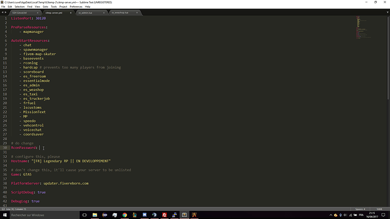Click line number 30 in gutter
This screenshot has width=390, height=219.
pyautogui.click(x=5, y=148)
